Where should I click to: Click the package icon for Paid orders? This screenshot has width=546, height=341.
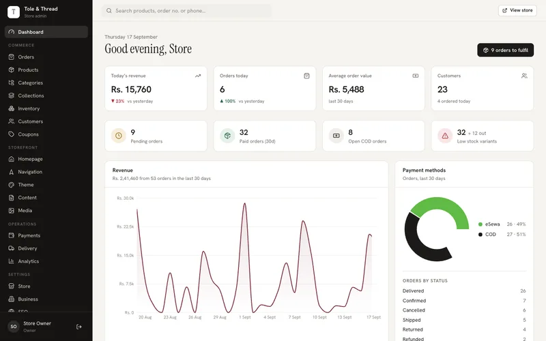(227, 136)
